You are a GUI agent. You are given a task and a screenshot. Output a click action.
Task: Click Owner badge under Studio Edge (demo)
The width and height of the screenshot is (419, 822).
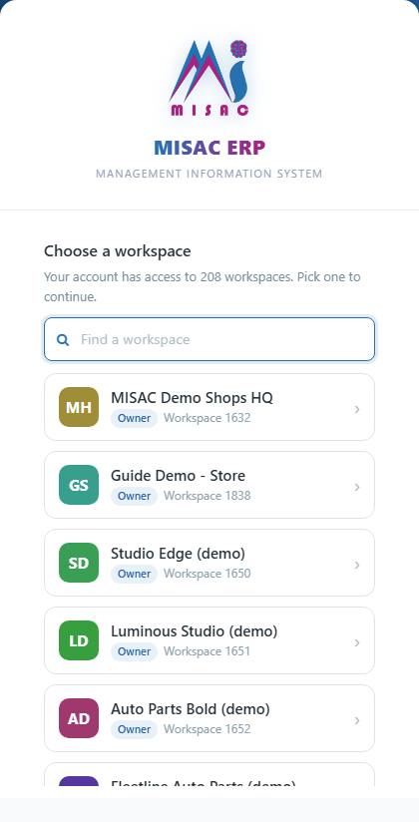tap(134, 574)
